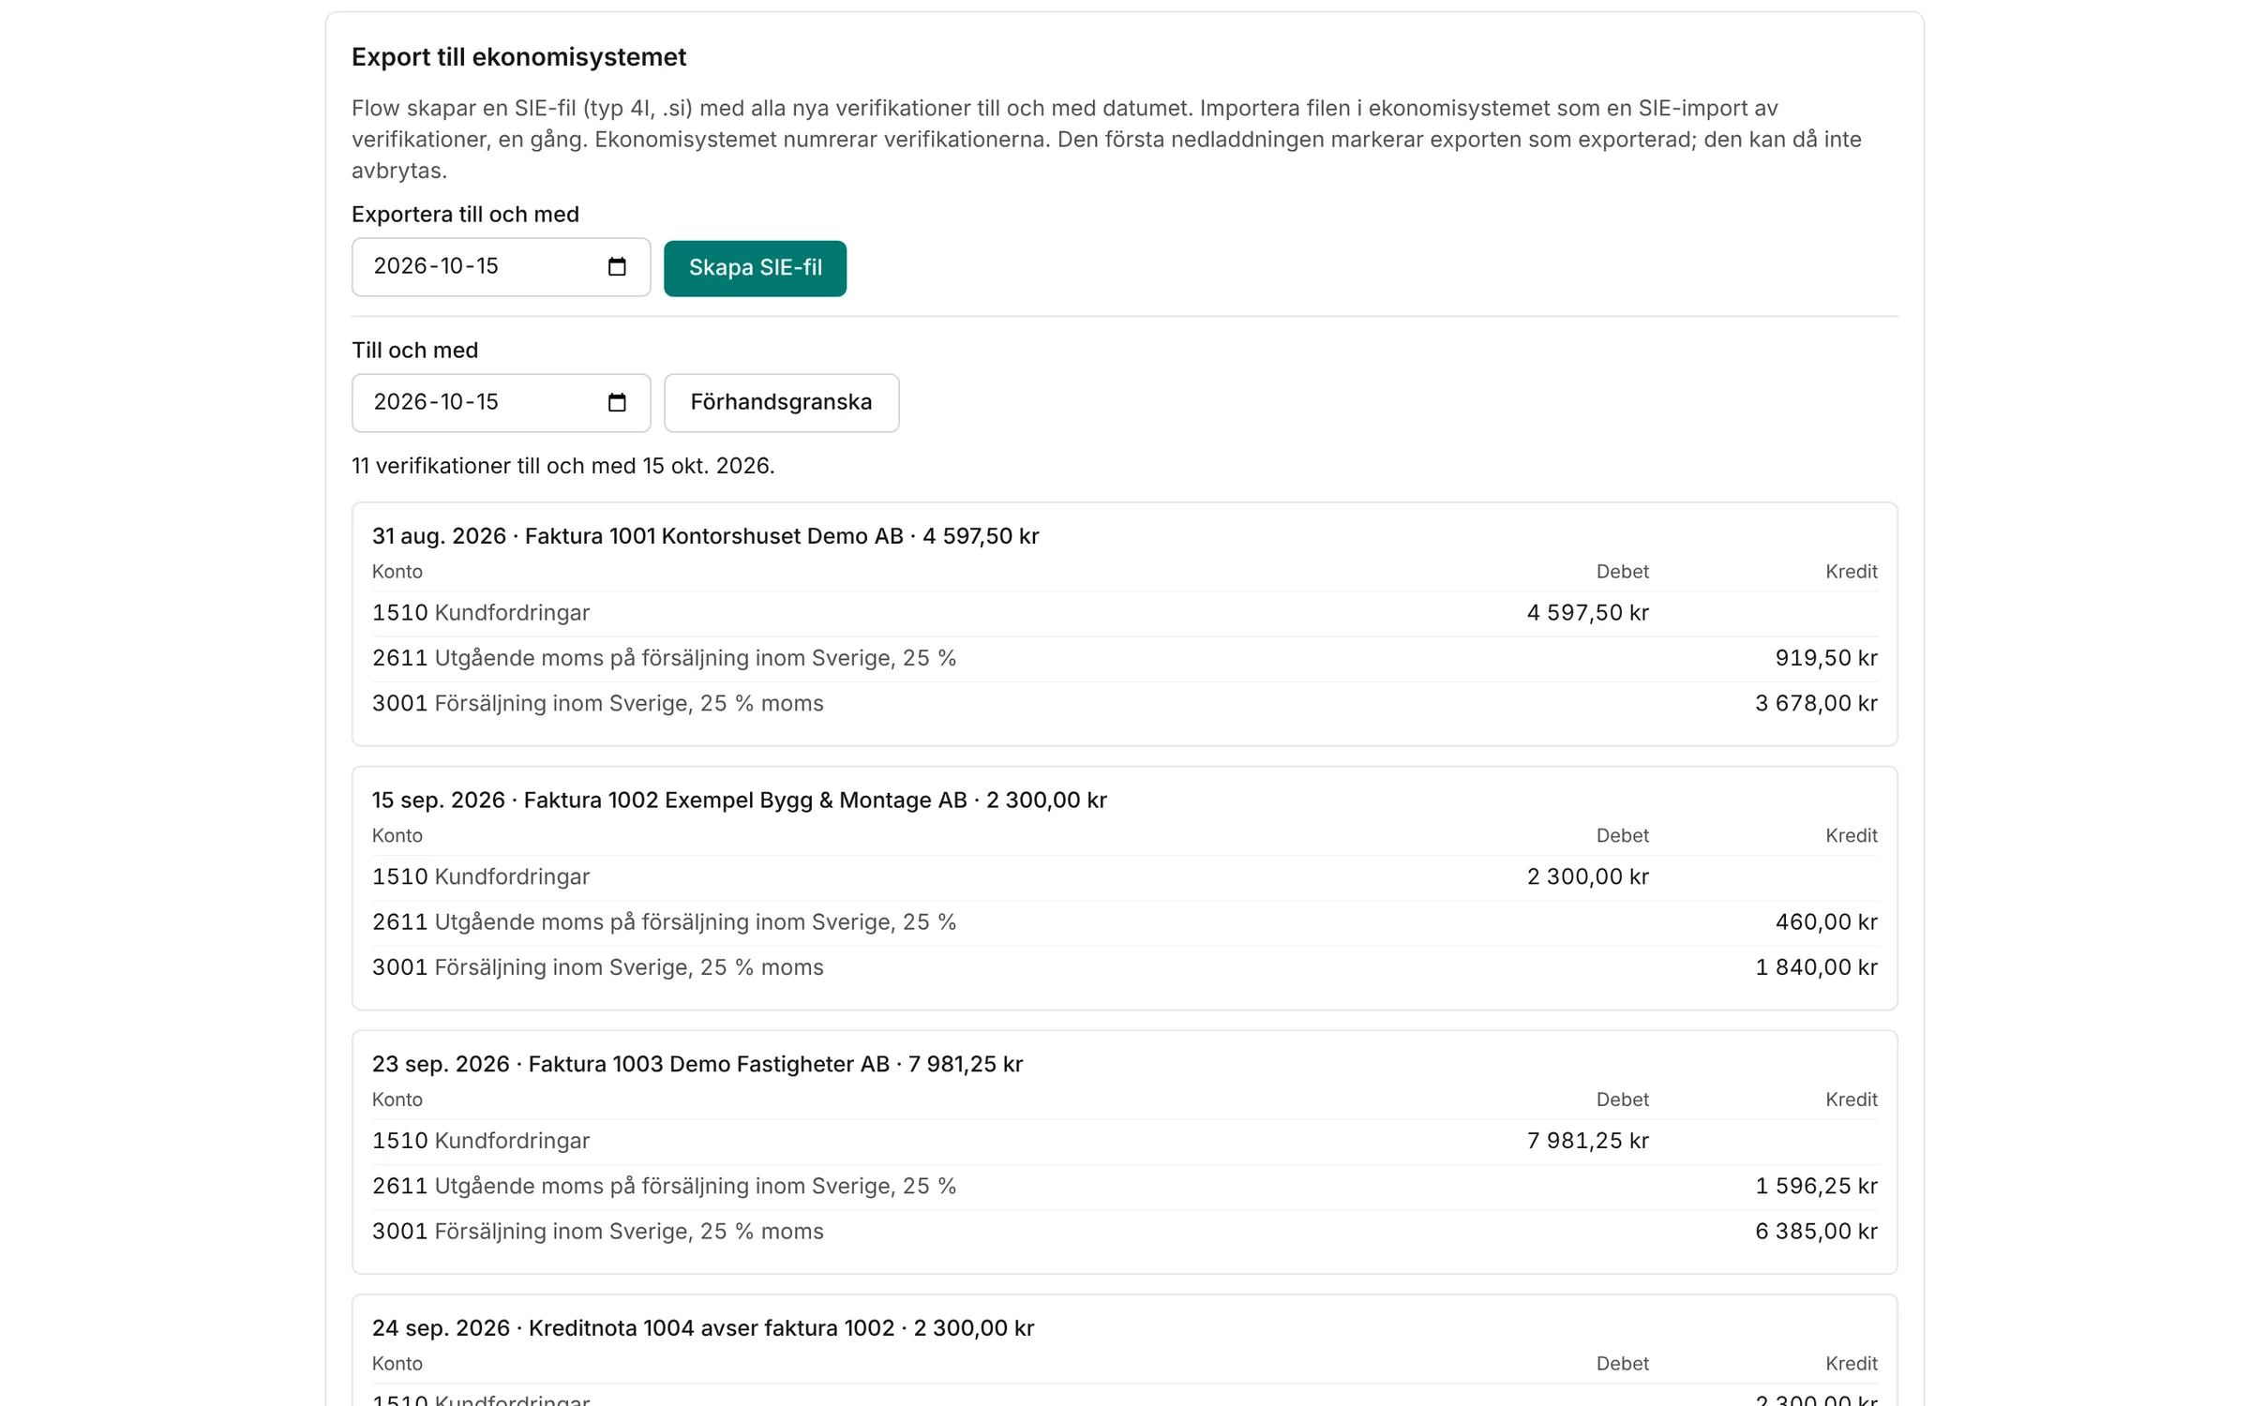Image resolution: width=2250 pixels, height=1406 pixels.
Task: Select 2611 Utgående moms row in Faktura 1002
Action: 1124,923
